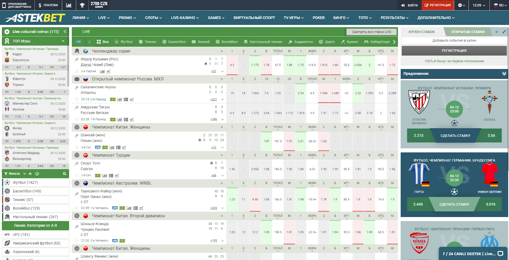
Task: Select the 2.215 odds for Атлетик Бильбао
Action: [x=418, y=136]
